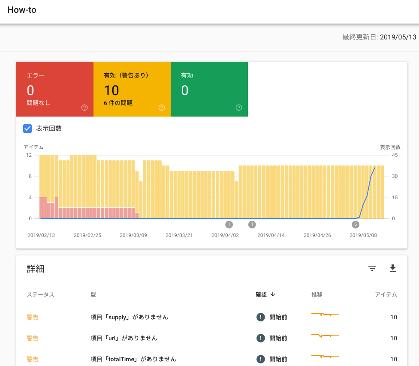The width and height of the screenshot is (419, 366).
Task: Click the 推移 column header
Action: coord(317,294)
